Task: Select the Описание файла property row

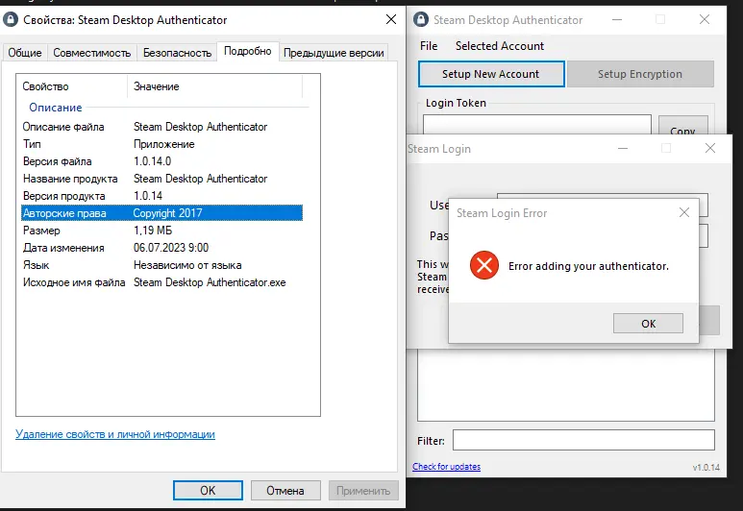Action: [162, 127]
